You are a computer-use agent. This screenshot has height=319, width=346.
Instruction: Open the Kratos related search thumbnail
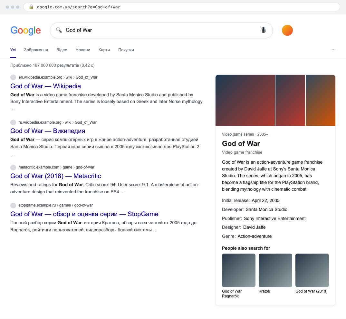click(275, 270)
